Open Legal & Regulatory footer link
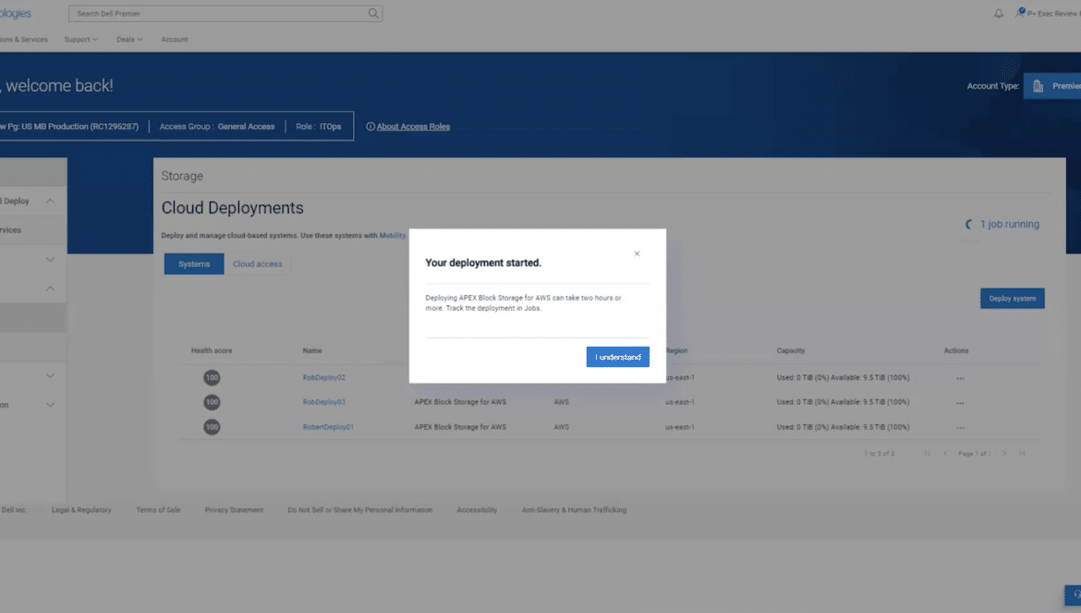1081x613 pixels. pyautogui.click(x=81, y=510)
